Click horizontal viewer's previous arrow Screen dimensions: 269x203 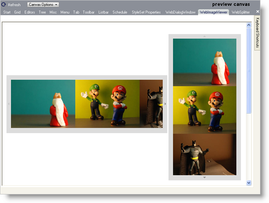point(9,104)
